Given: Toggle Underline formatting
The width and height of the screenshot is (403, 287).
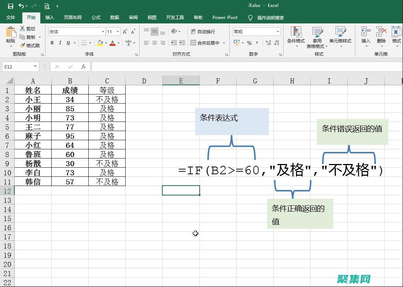Looking at the screenshot, I should [x=69, y=43].
